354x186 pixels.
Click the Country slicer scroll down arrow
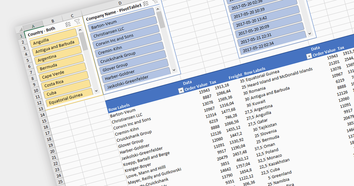click(96, 90)
